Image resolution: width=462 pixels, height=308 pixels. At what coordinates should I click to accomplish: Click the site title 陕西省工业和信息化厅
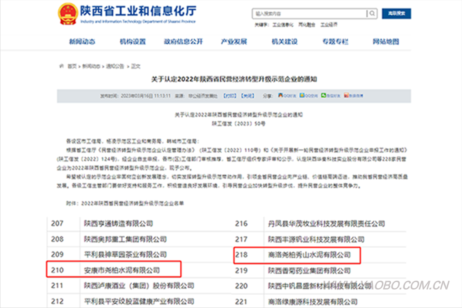tap(138, 11)
